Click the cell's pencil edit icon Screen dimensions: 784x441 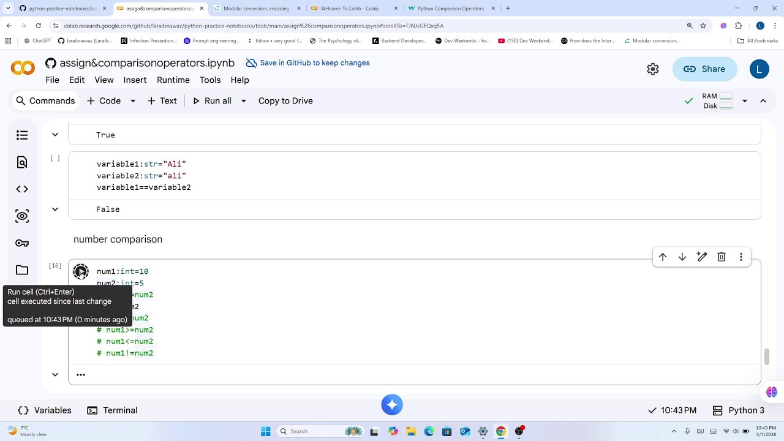click(702, 257)
